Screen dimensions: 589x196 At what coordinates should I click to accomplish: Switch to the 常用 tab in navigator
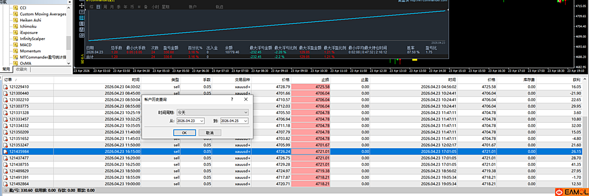click(6, 69)
